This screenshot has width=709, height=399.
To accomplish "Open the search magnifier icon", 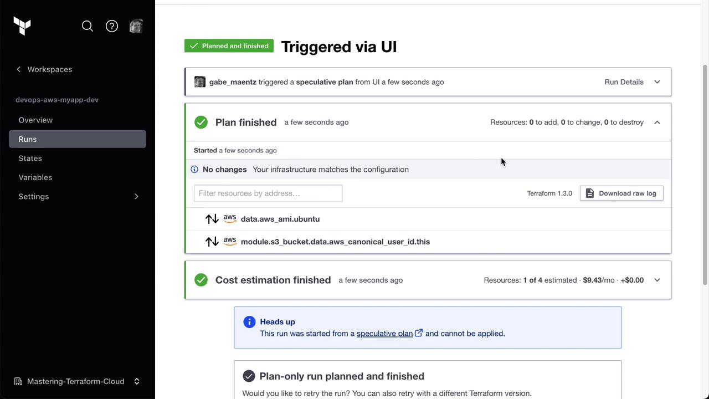I will click(88, 26).
